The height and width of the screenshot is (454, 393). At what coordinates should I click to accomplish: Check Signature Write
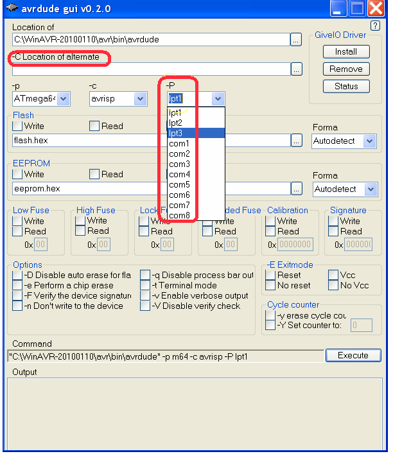(333, 221)
